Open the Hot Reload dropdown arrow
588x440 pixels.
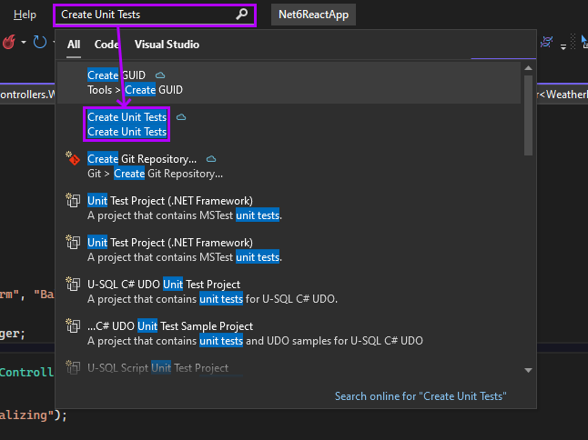coord(24,43)
